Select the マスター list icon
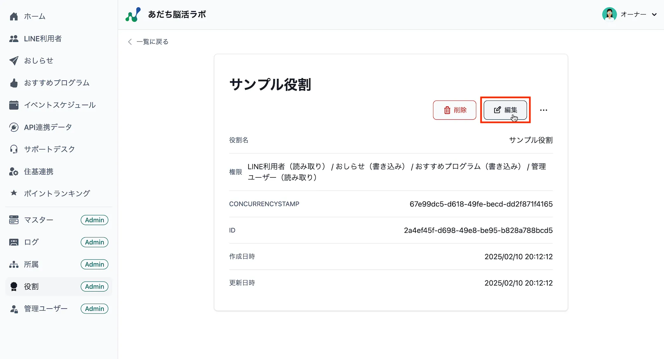This screenshot has height=359, width=664. point(14,220)
